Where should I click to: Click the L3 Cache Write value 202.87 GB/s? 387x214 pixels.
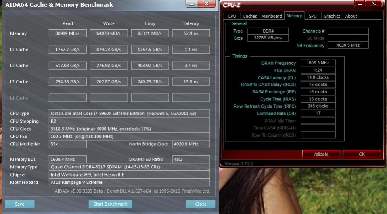[109, 82]
